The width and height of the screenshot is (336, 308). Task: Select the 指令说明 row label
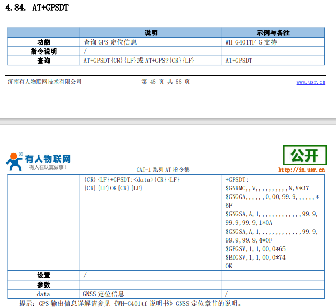44,52
